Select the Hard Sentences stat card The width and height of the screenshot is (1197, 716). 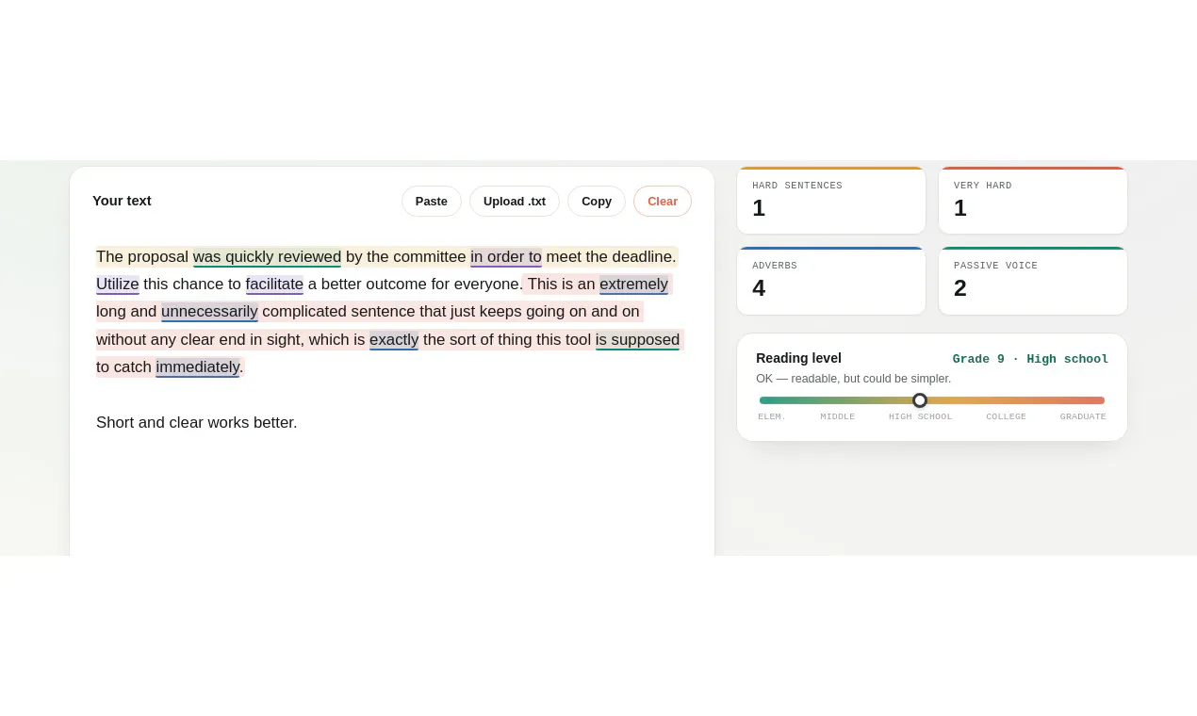click(x=831, y=201)
